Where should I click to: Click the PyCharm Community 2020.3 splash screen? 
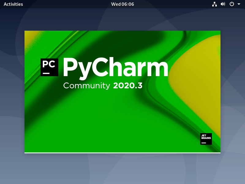[x=123, y=92]
